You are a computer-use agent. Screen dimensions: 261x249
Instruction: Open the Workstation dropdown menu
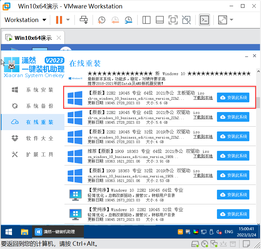[26, 20]
